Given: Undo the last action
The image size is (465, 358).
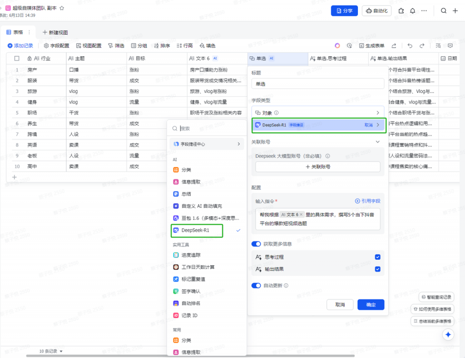Looking at the screenshot, I should [x=410, y=46].
